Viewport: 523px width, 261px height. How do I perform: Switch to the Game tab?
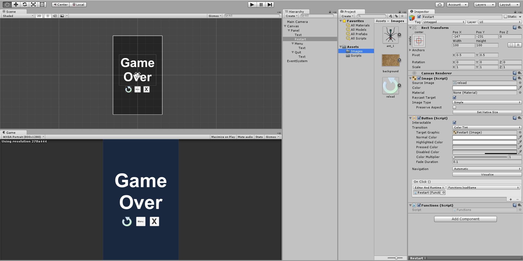pos(11,132)
